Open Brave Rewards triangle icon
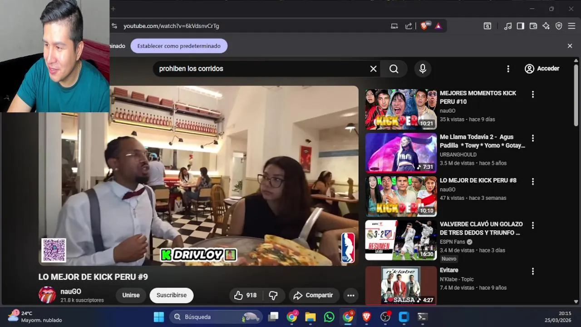The height and width of the screenshot is (327, 581). 438,26
